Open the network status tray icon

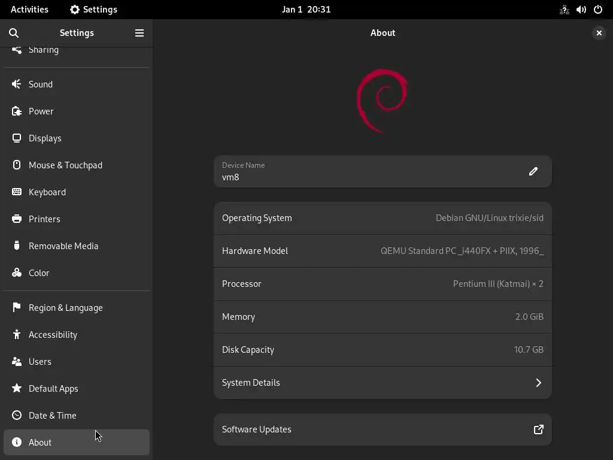click(564, 10)
